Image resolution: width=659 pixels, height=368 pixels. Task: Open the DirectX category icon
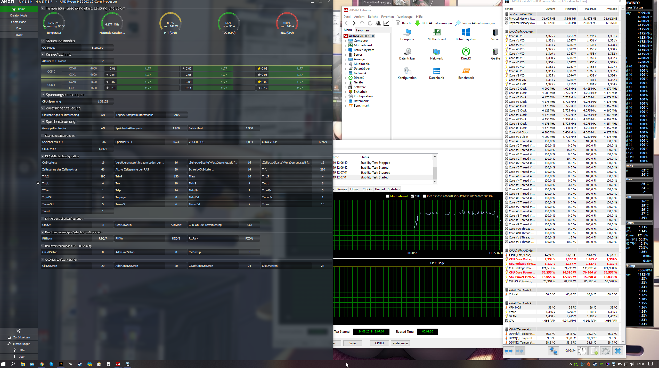click(466, 52)
